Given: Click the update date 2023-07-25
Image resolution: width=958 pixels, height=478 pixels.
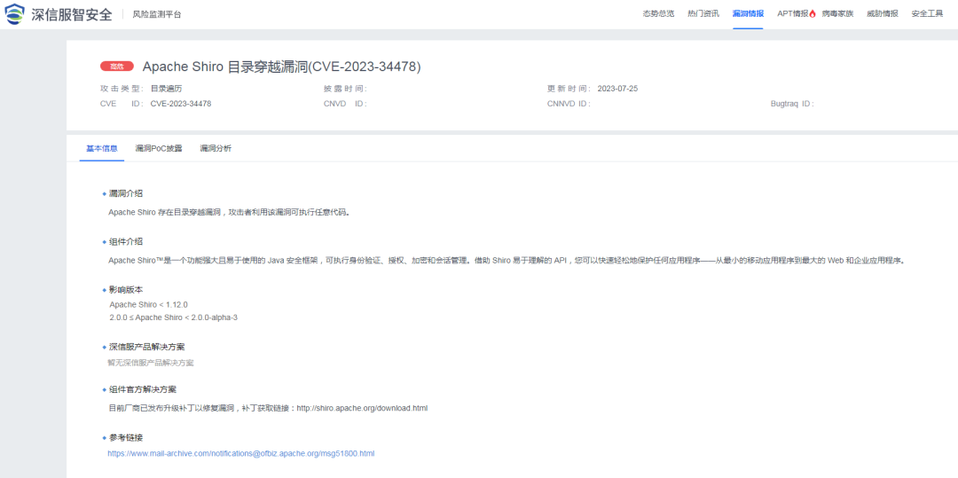Looking at the screenshot, I should [x=617, y=89].
